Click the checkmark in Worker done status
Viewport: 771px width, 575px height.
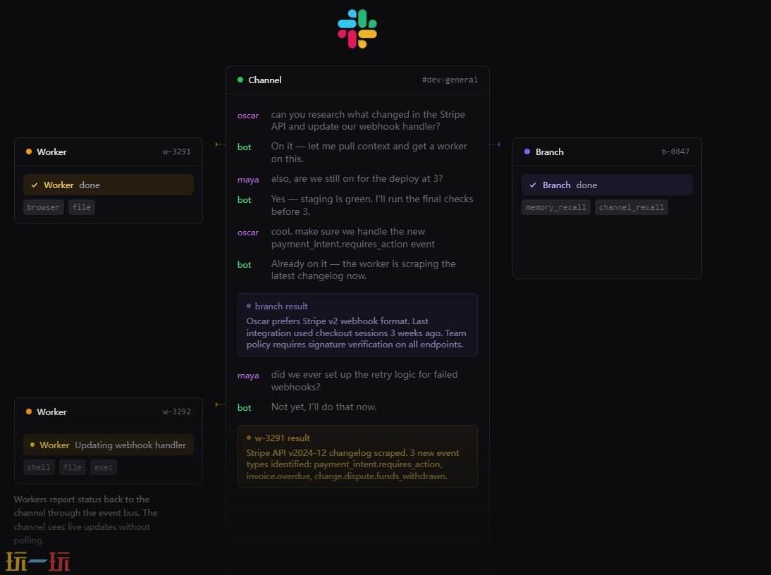(x=35, y=185)
